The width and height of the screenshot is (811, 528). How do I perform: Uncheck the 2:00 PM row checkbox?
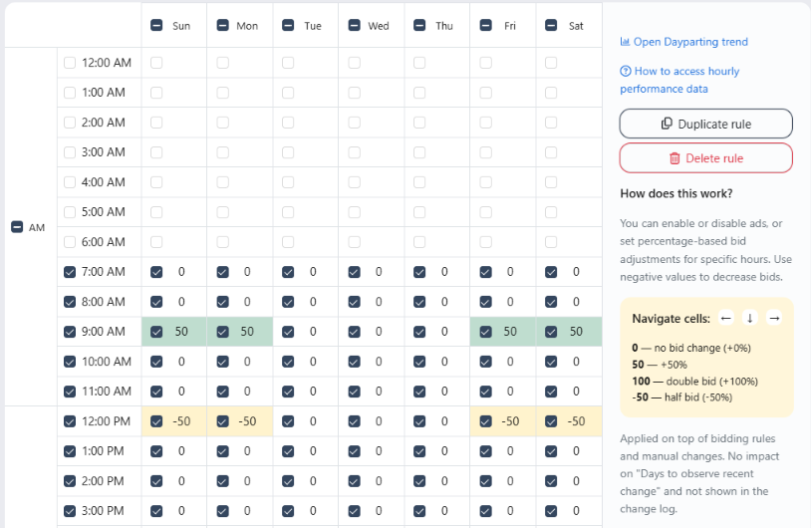coord(70,481)
